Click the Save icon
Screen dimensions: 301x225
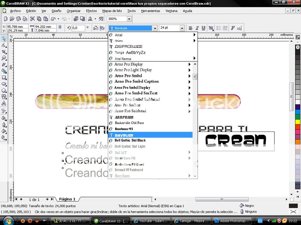[x=18, y=19]
